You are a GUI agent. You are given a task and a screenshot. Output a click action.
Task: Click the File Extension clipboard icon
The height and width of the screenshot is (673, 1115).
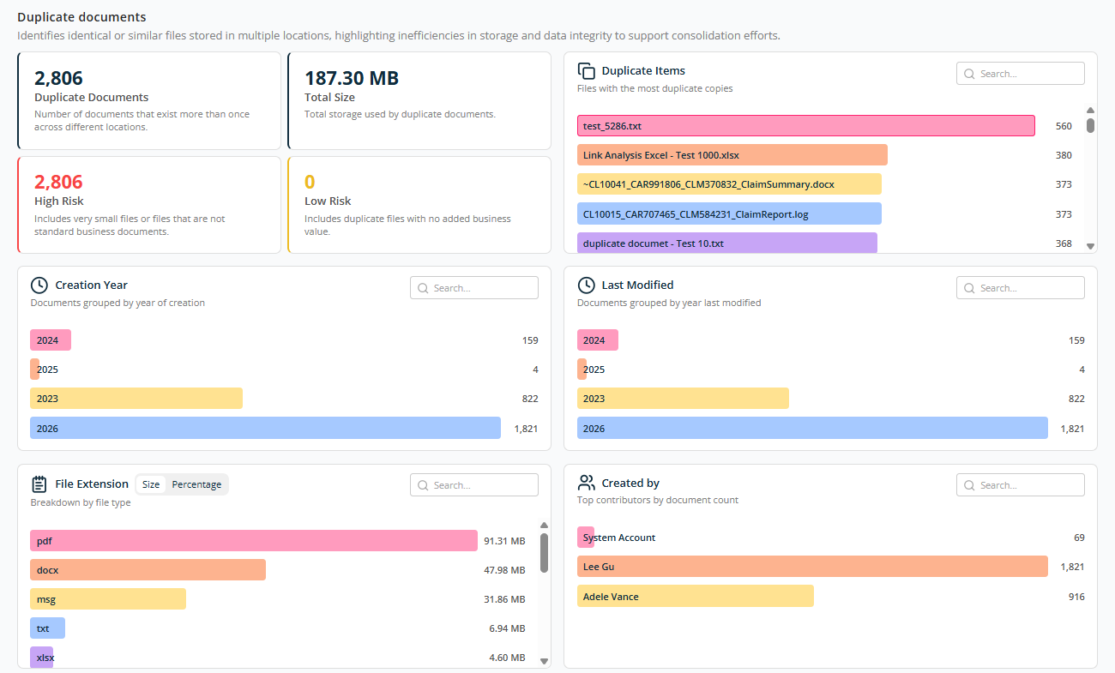[39, 484]
